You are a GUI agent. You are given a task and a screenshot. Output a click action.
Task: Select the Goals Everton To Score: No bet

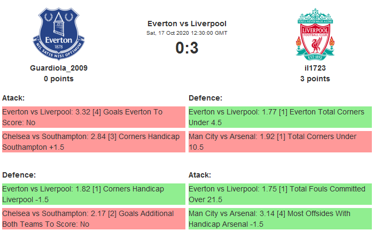click(93, 117)
